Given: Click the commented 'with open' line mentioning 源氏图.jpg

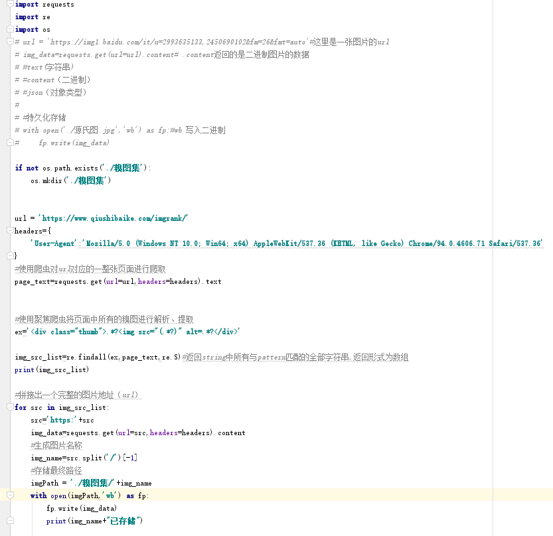Looking at the screenshot, I should (x=120, y=130).
